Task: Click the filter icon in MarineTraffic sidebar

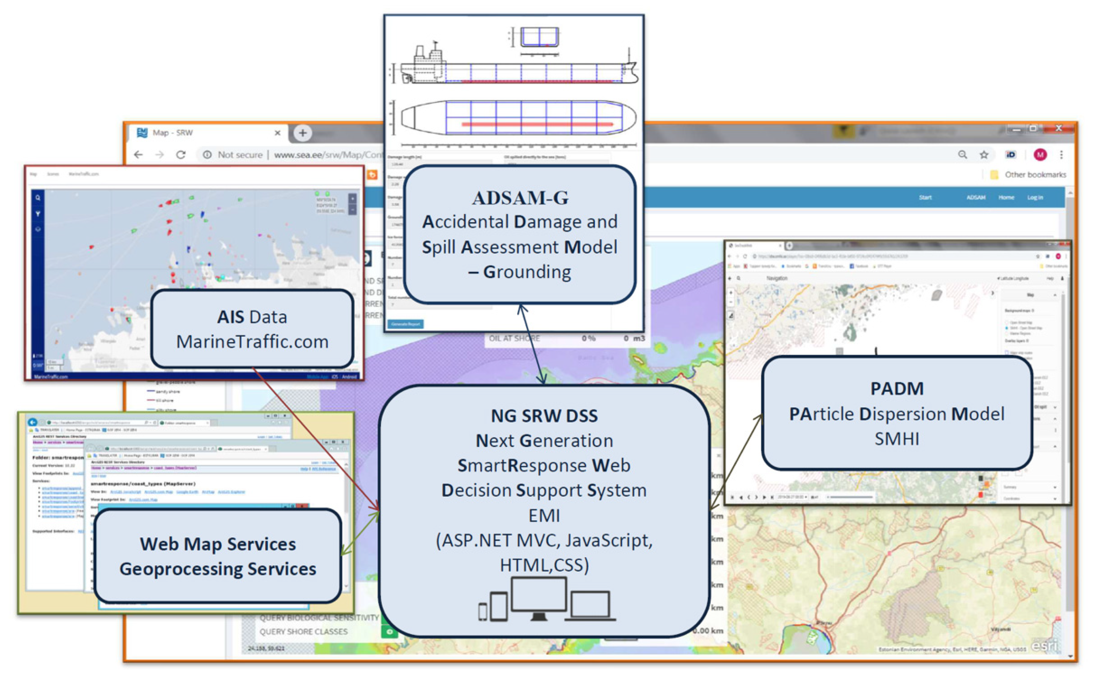Action: (38, 214)
